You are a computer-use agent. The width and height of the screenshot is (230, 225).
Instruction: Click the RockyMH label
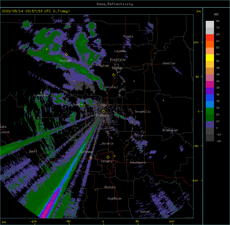(65, 61)
